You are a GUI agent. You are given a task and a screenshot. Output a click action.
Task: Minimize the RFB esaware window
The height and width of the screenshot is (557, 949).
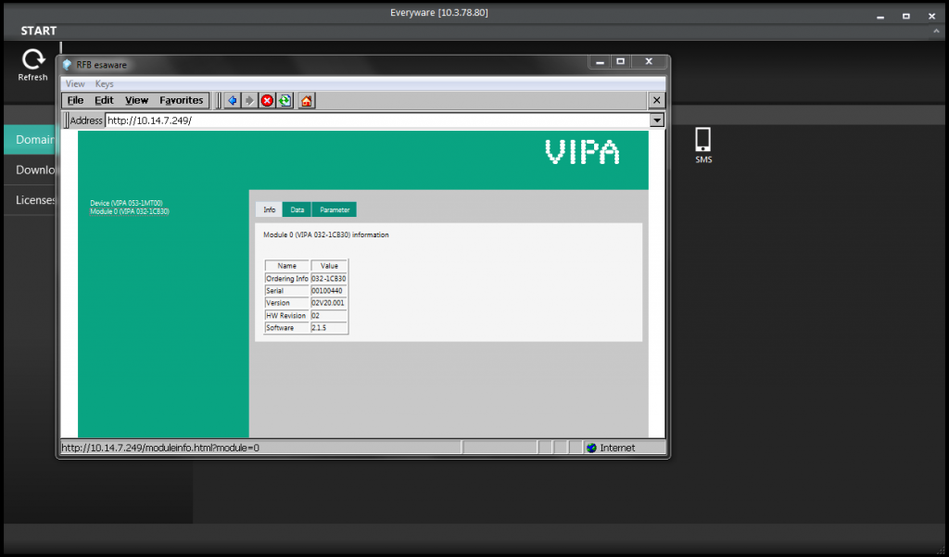[x=600, y=62]
